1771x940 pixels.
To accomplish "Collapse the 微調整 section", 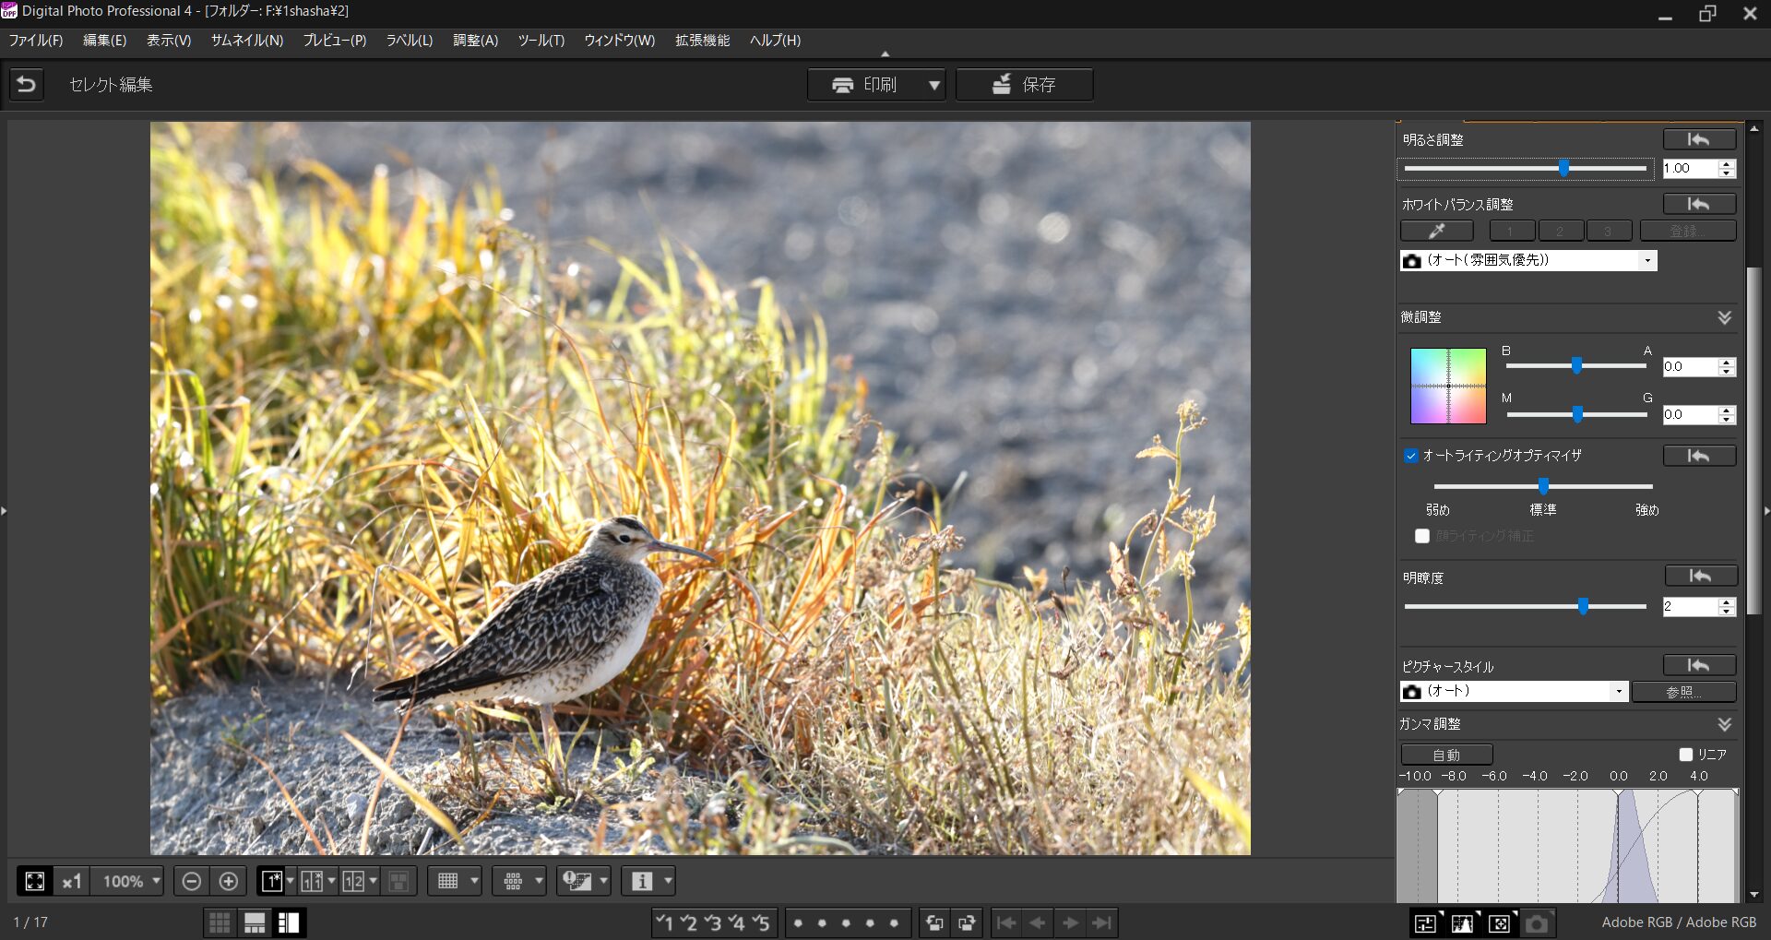I will click(x=1724, y=317).
